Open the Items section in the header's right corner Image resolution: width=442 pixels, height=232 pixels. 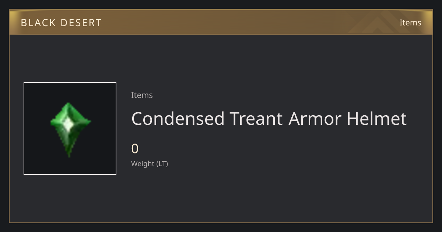[410, 22]
